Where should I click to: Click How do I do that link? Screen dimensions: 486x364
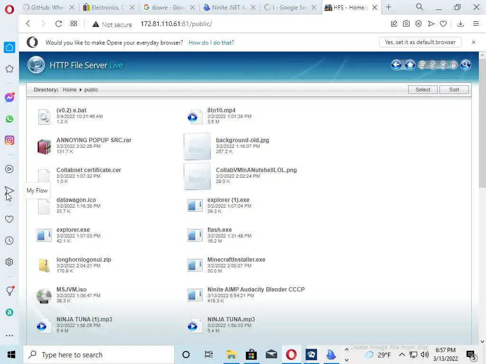(x=211, y=42)
